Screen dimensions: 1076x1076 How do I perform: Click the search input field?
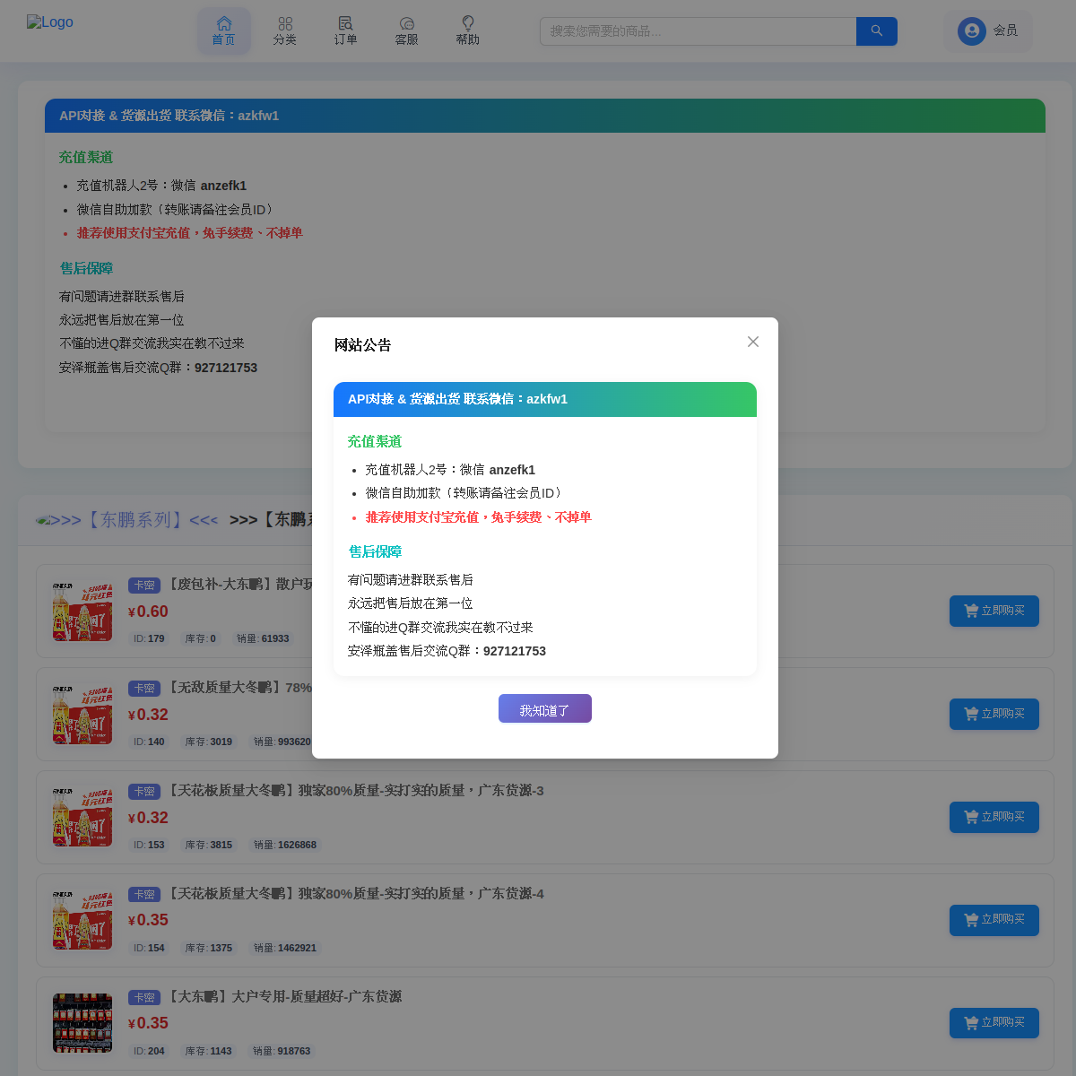698,31
